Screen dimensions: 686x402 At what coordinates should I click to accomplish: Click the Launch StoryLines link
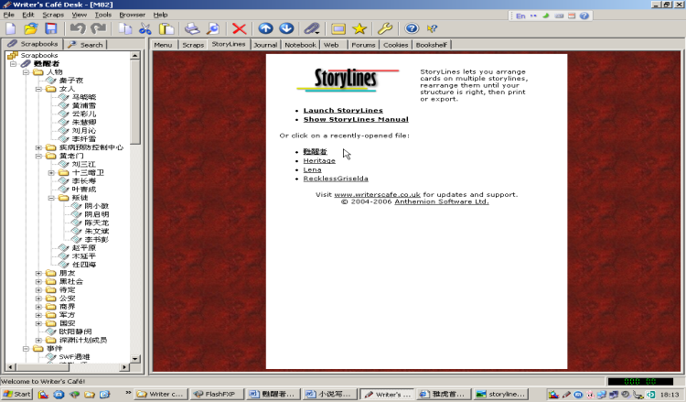(343, 111)
